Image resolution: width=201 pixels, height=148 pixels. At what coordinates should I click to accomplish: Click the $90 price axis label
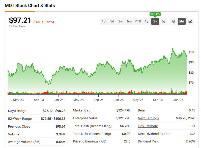pyautogui.click(x=191, y=62)
